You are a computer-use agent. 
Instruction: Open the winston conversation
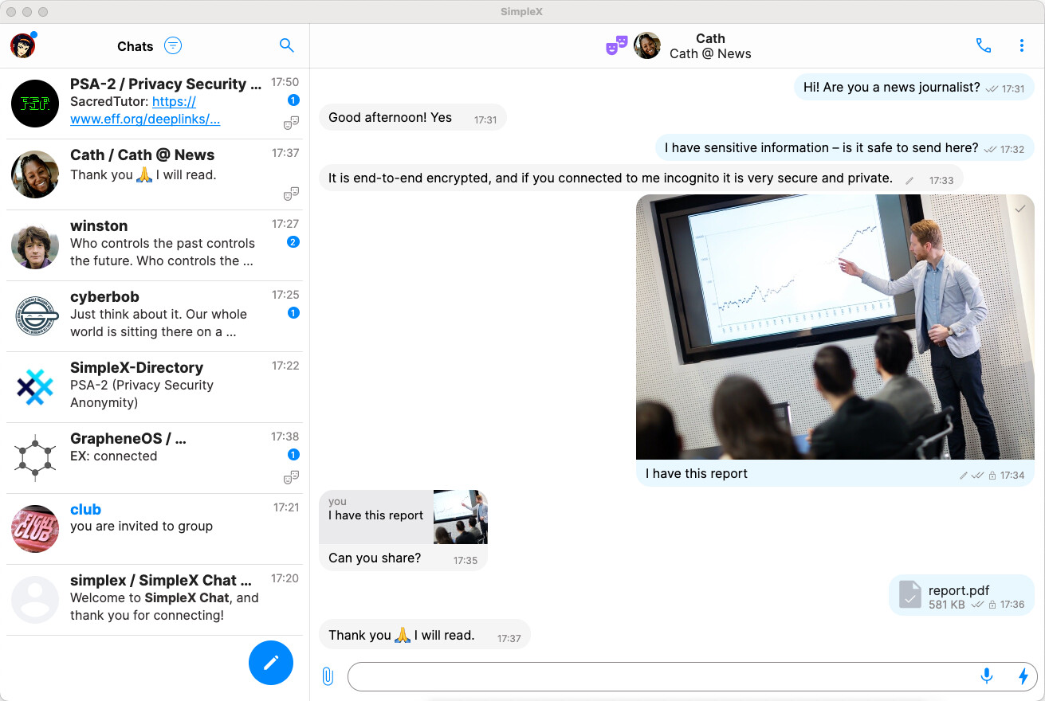tap(155, 245)
